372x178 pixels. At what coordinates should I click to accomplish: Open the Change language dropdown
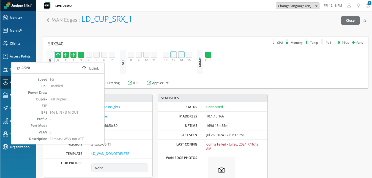[x=297, y=6]
